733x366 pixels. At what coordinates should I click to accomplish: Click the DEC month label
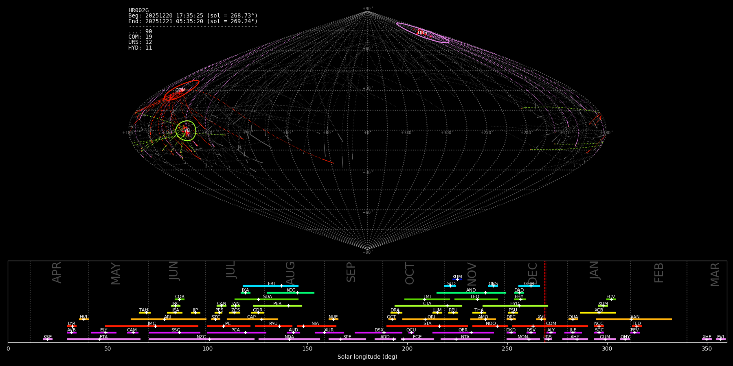point(533,273)
